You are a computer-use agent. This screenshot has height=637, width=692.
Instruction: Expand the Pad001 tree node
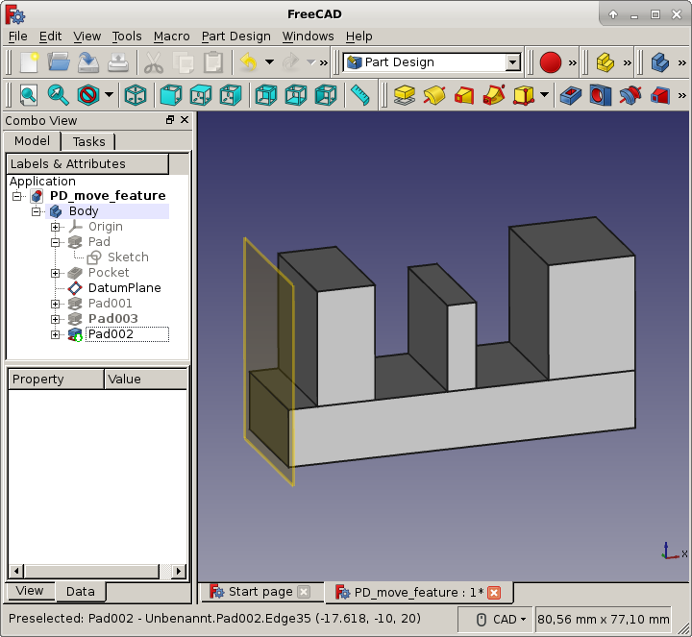click(x=55, y=304)
